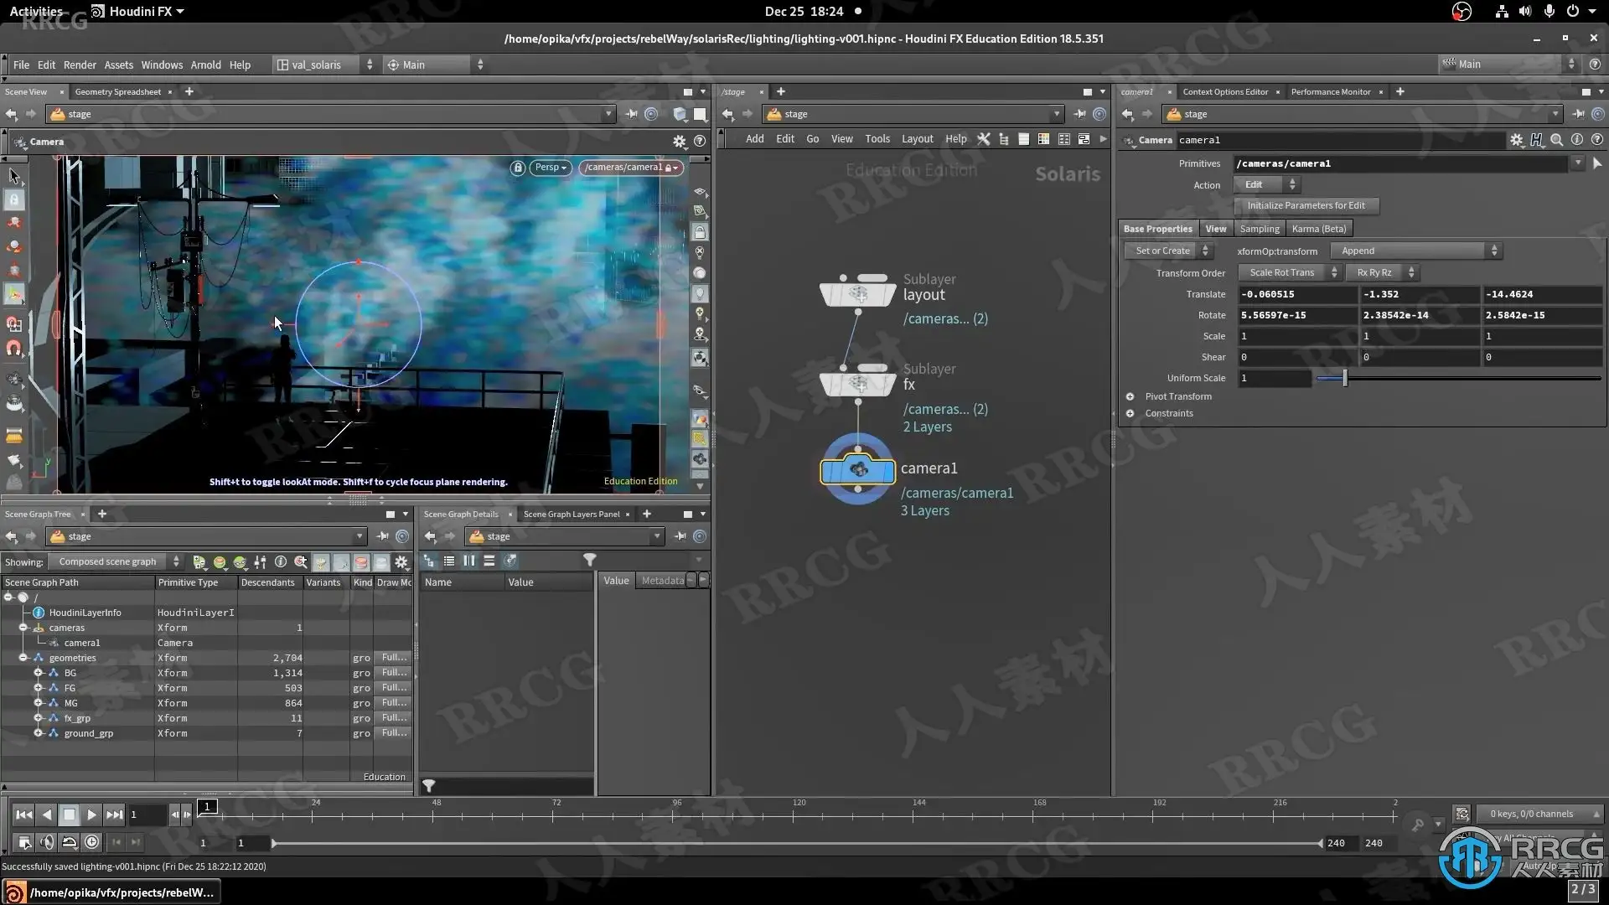Click Initialize Parameters for Edit button

[x=1306, y=205]
